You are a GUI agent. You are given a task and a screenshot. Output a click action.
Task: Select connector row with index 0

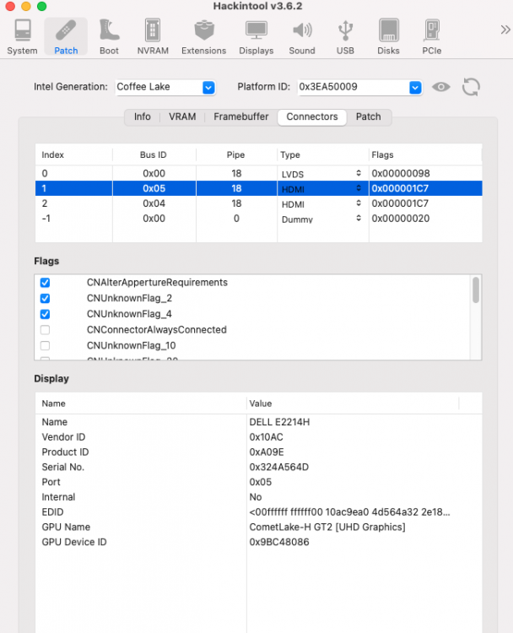[258, 174]
